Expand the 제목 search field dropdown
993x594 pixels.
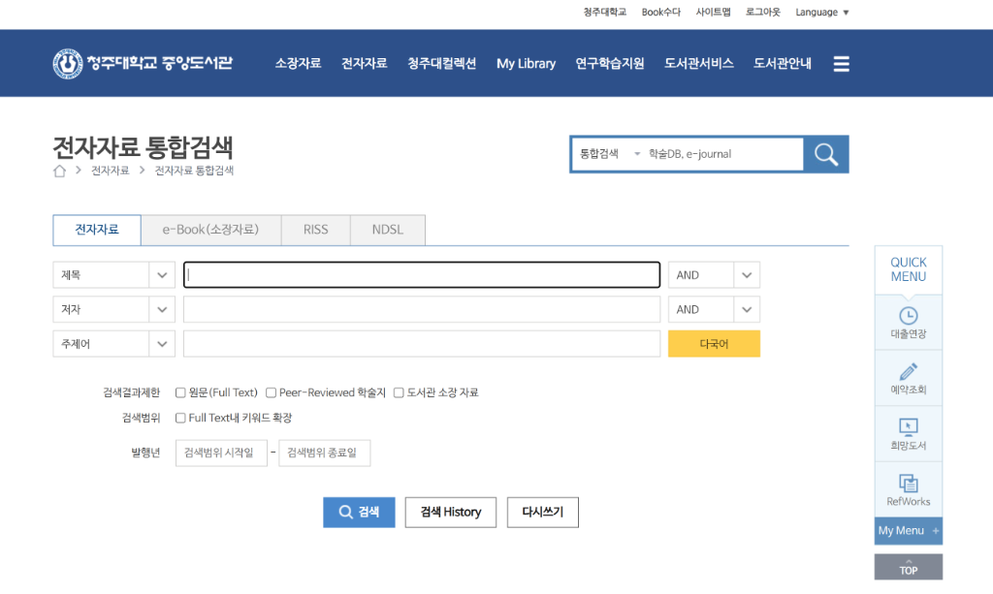(x=162, y=275)
